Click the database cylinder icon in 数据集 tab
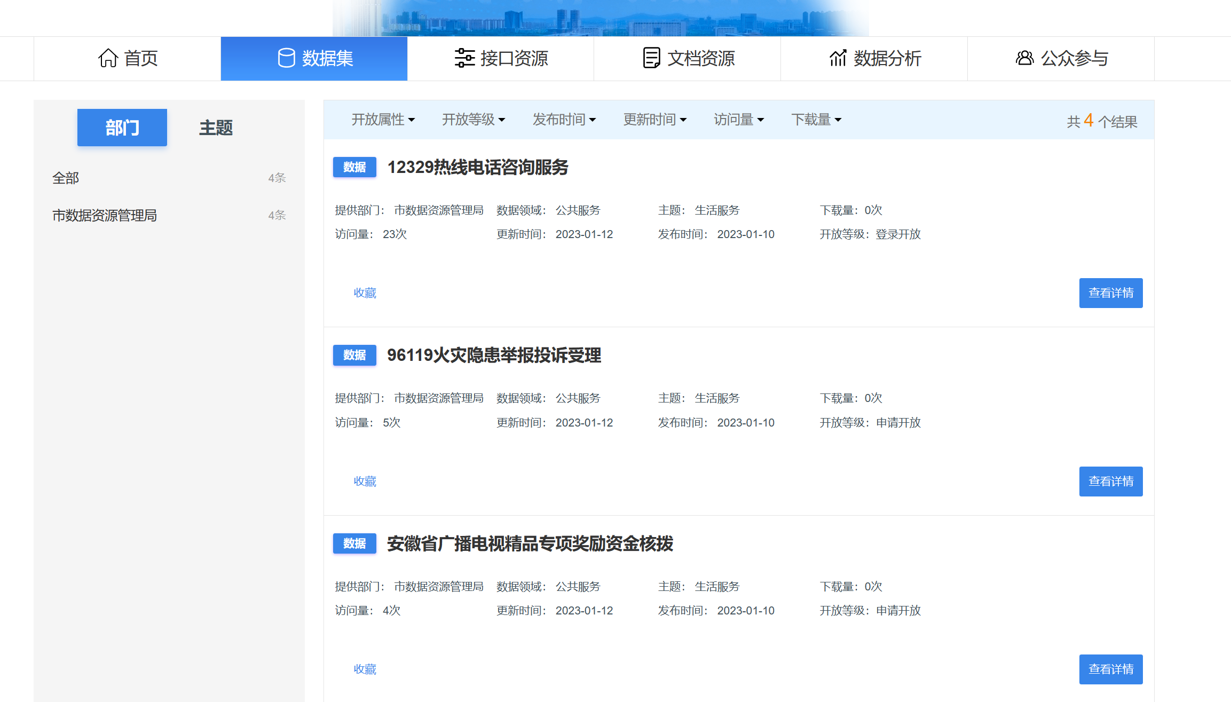 coord(286,58)
